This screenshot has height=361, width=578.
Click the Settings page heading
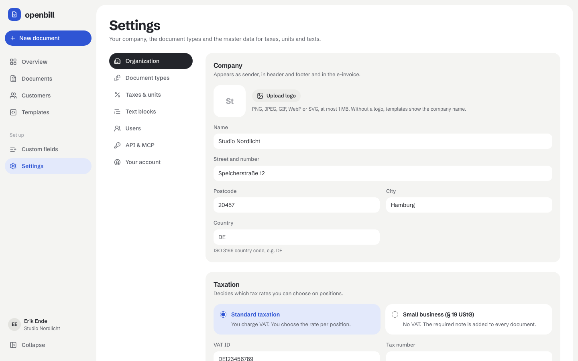135,25
